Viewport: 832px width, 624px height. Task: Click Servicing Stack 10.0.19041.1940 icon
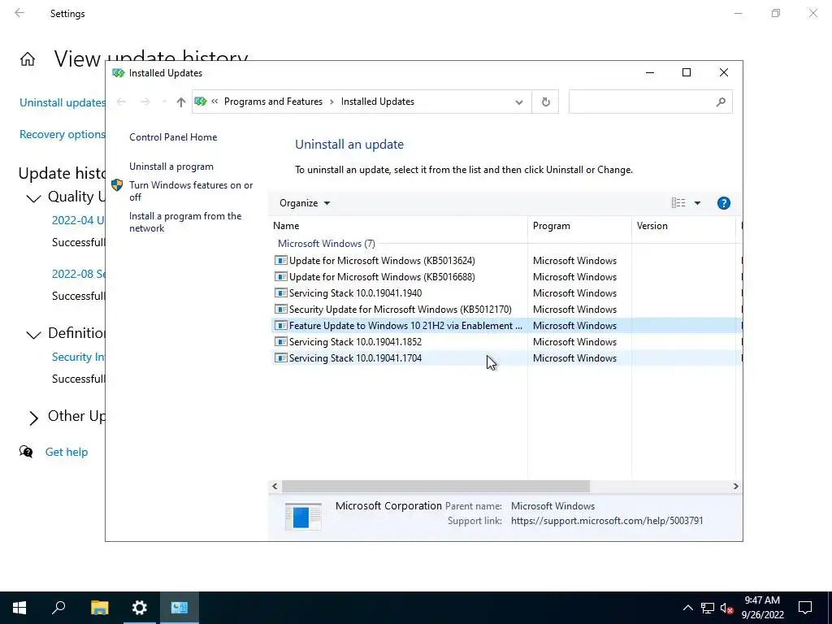(x=280, y=292)
